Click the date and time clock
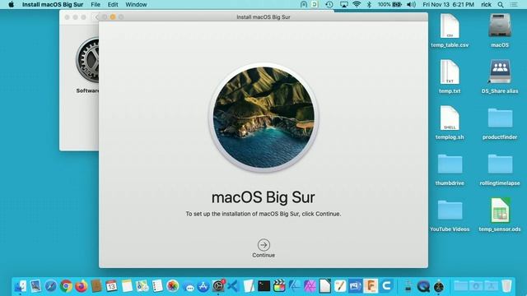 point(448,4)
